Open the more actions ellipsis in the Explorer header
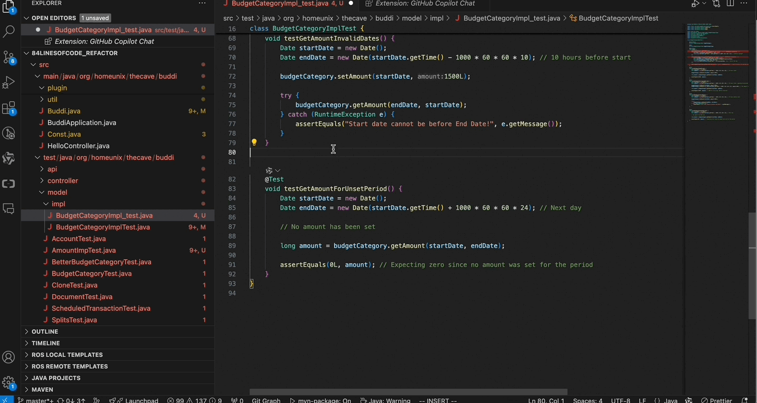The height and width of the screenshot is (403, 757). 202,4
